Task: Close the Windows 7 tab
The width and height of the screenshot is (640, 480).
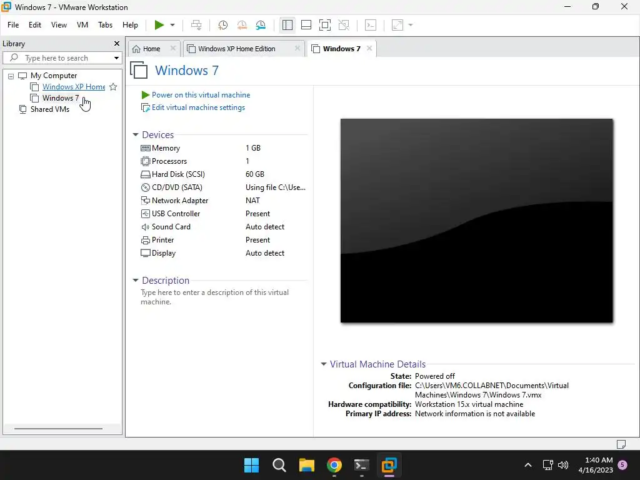Action: (x=369, y=48)
